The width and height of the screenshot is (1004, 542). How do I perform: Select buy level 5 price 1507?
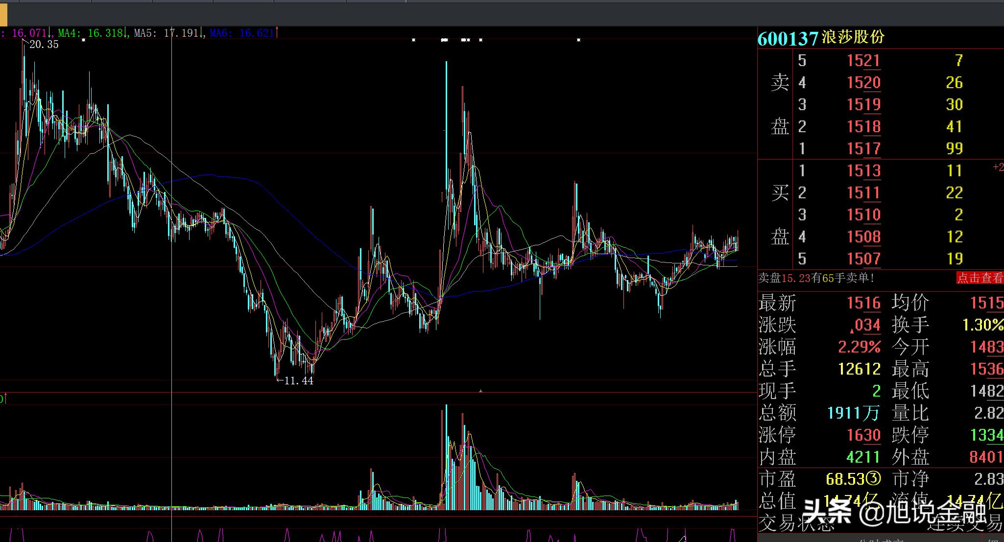tap(863, 259)
